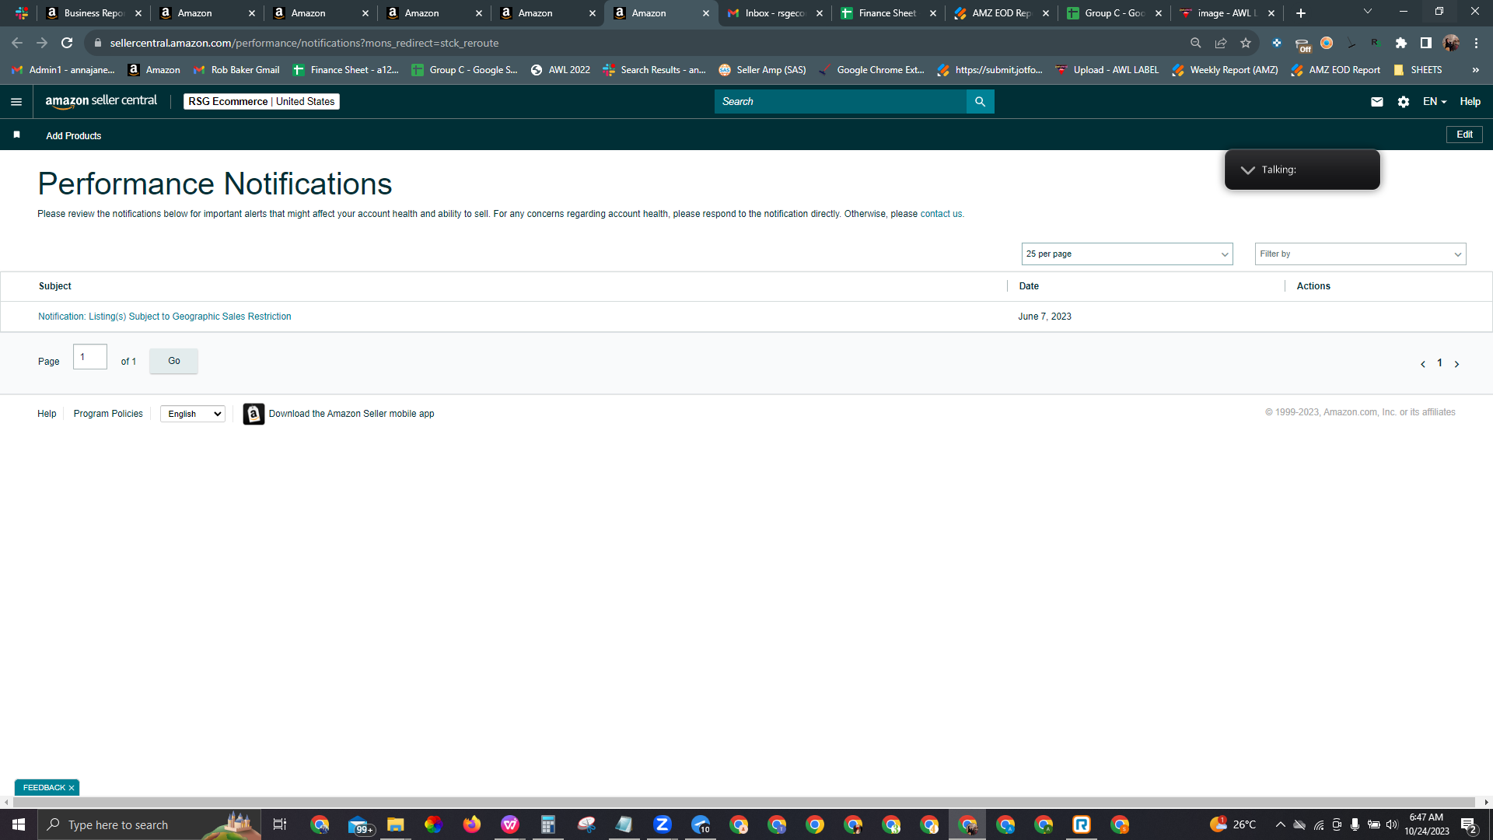Click the browser zoom magnifier icon
Viewport: 1493px width, 840px height.
point(1196,43)
